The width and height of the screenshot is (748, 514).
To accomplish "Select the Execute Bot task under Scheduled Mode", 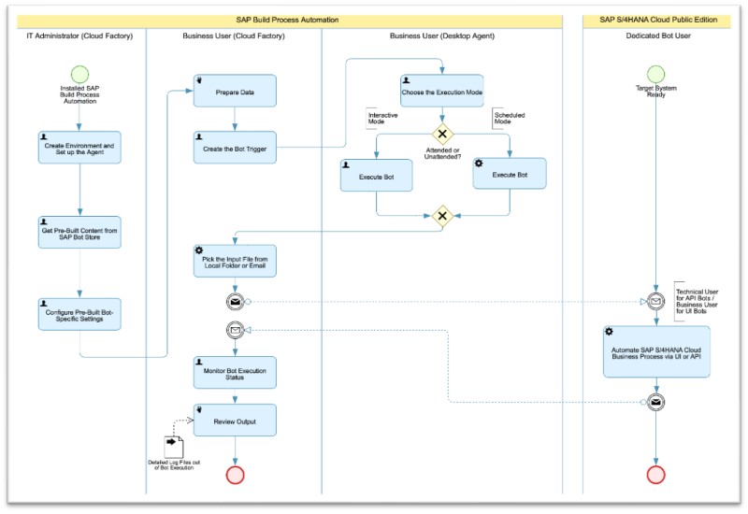I will pos(509,174).
